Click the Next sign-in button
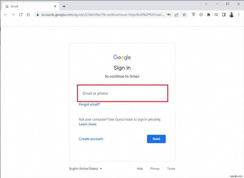 pos(156,139)
